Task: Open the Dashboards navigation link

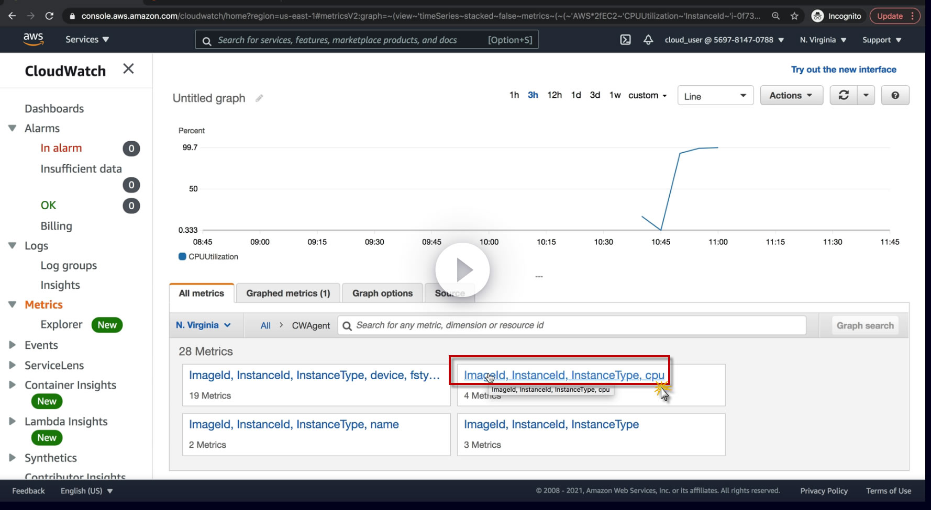Action: pos(54,109)
